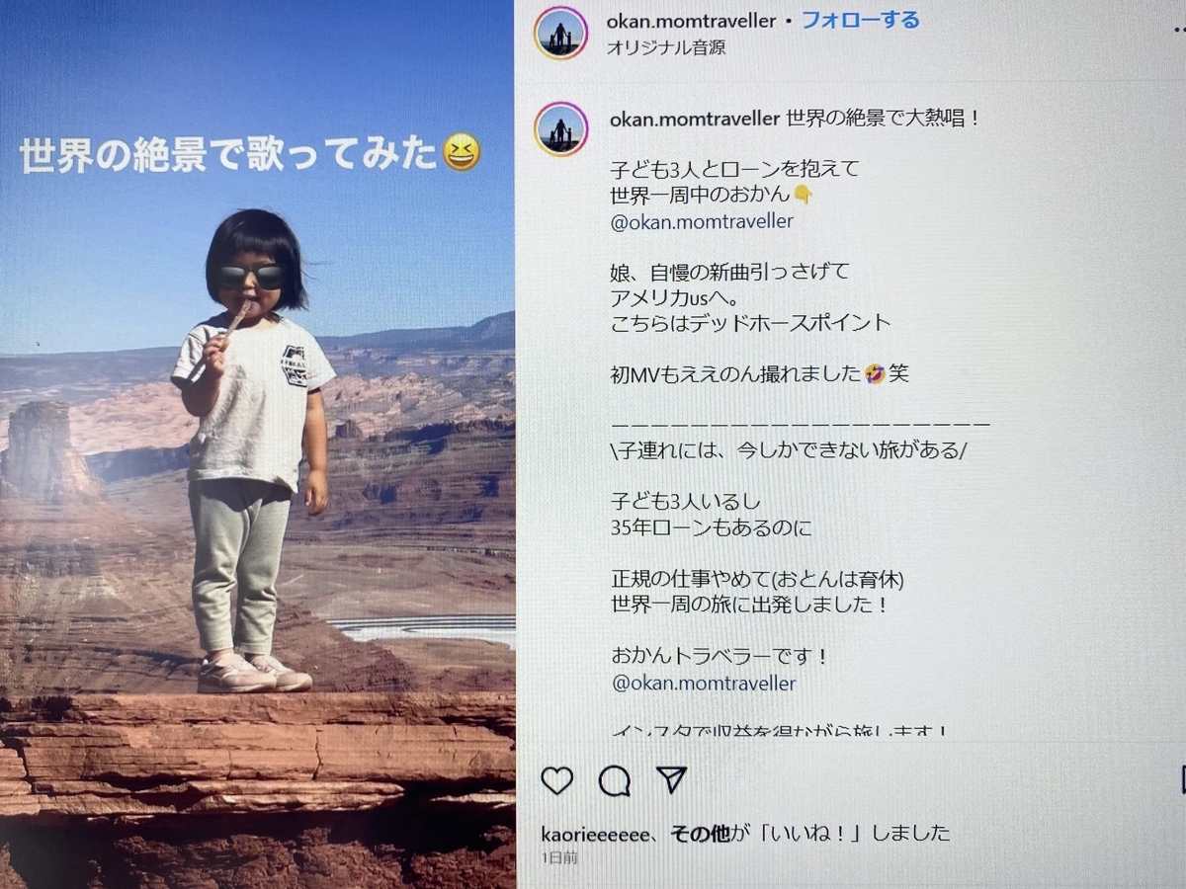
Task: Click the 1日前 post timestamp
Action: point(559,858)
